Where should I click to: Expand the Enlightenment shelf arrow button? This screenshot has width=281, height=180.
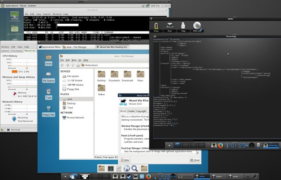(169, 146)
